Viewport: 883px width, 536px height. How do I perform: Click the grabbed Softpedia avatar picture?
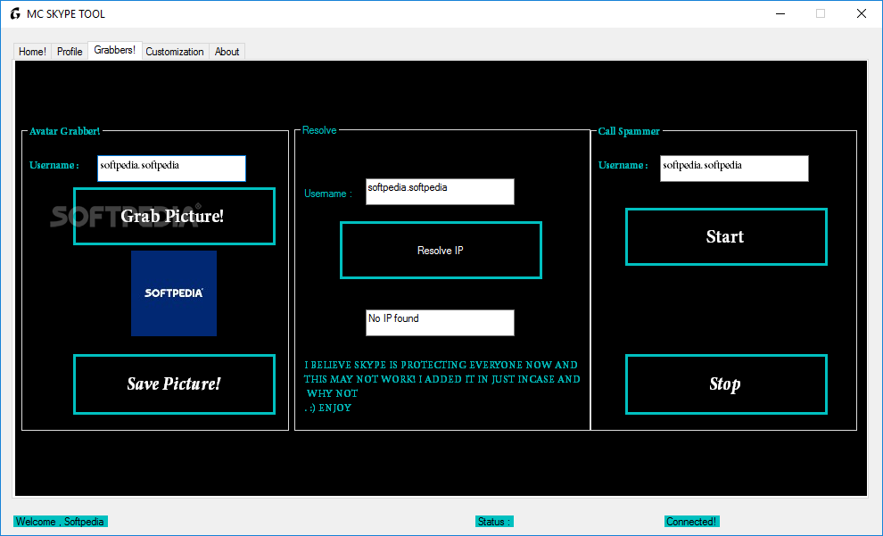point(174,293)
